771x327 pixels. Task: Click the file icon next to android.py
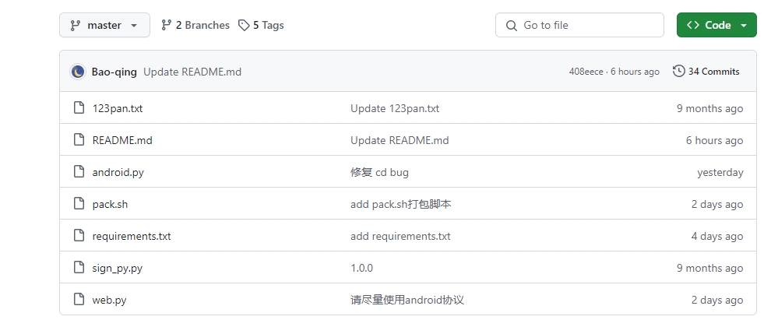[x=79, y=172]
